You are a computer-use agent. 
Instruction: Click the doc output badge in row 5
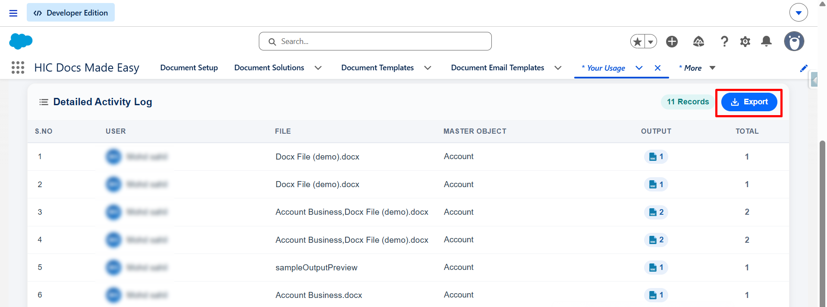pos(656,267)
